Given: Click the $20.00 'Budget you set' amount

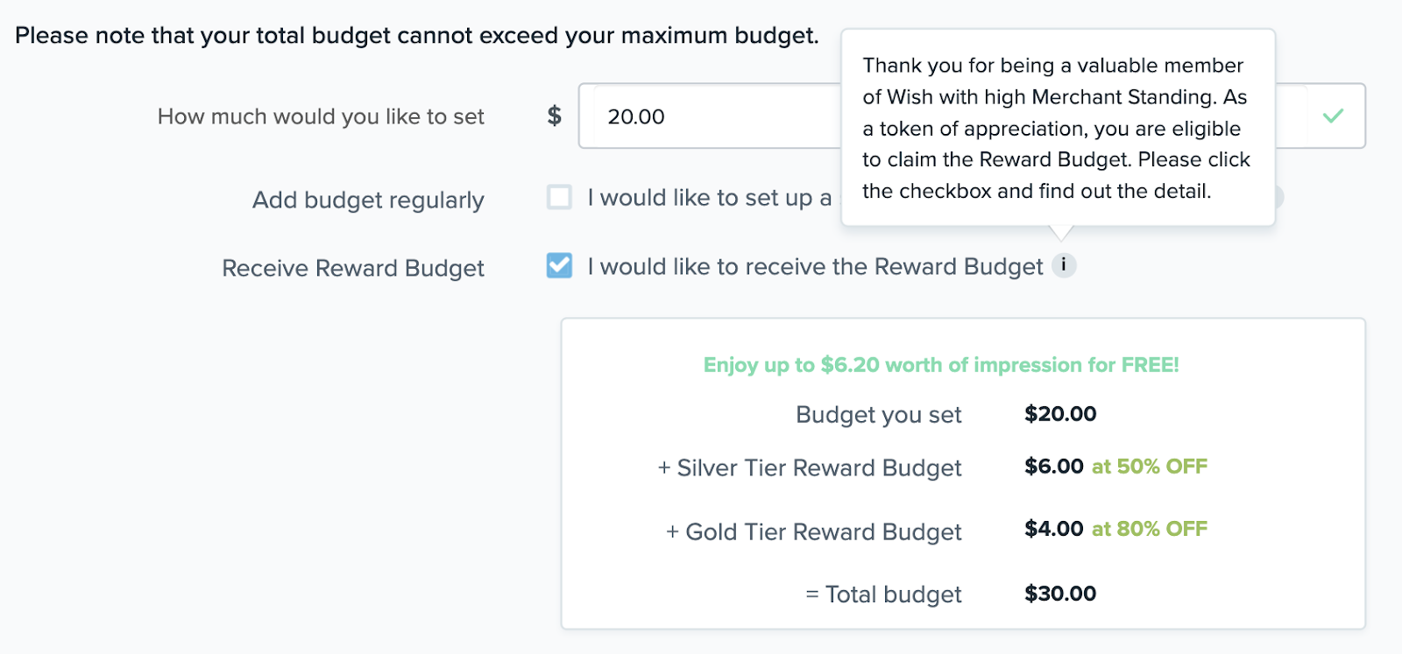Looking at the screenshot, I should pos(1060,414).
